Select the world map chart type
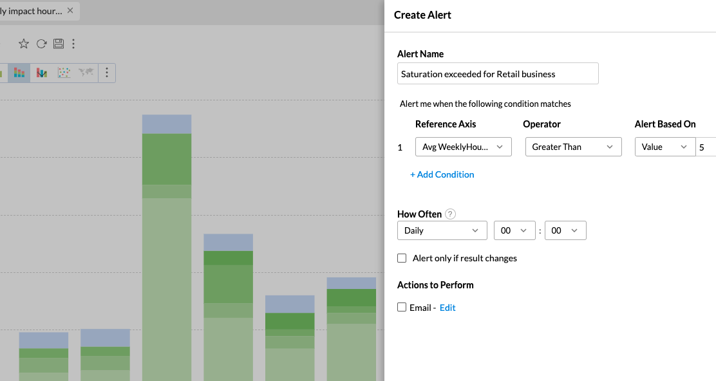Screen dimensions: 716x381 (86, 73)
